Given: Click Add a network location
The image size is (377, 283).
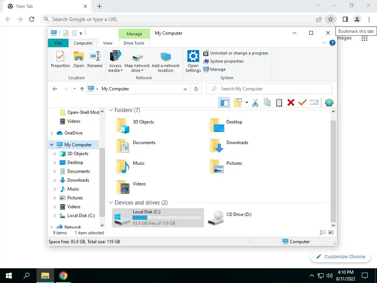Looking at the screenshot, I should click(166, 62).
